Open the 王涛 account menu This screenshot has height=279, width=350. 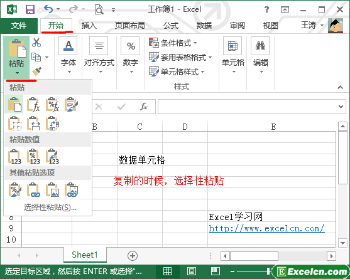pyautogui.click(x=312, y=25)
